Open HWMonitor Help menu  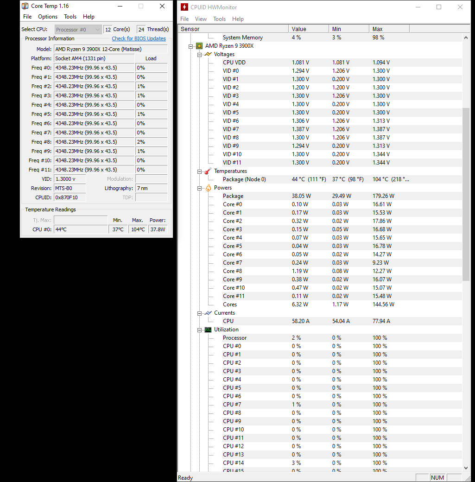click(x=238, y=19)
